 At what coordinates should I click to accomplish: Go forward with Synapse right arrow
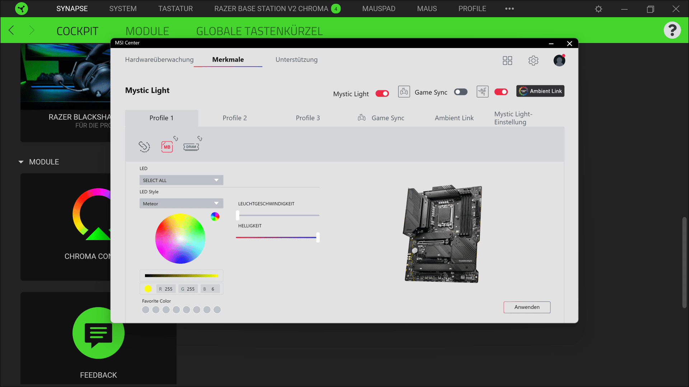32,30
